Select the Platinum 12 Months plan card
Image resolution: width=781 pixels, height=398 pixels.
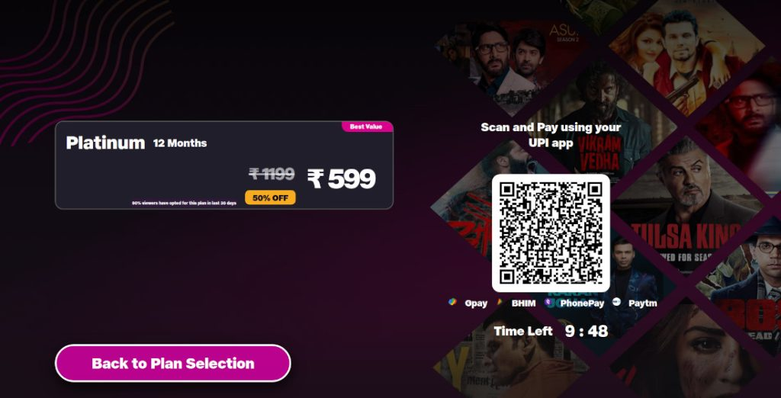[x=224, y=165]
